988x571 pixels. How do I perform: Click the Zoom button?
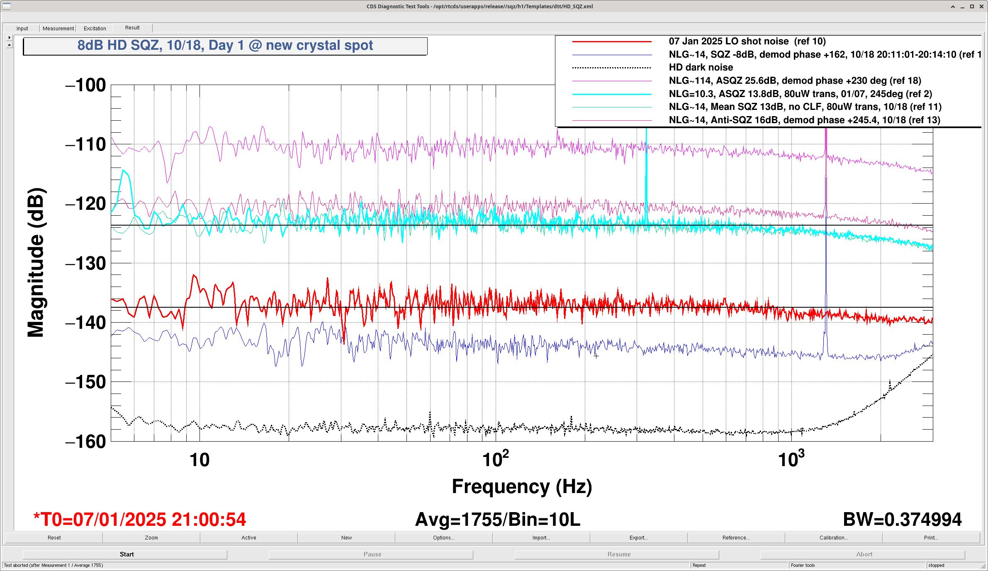(x=151, y=538)
